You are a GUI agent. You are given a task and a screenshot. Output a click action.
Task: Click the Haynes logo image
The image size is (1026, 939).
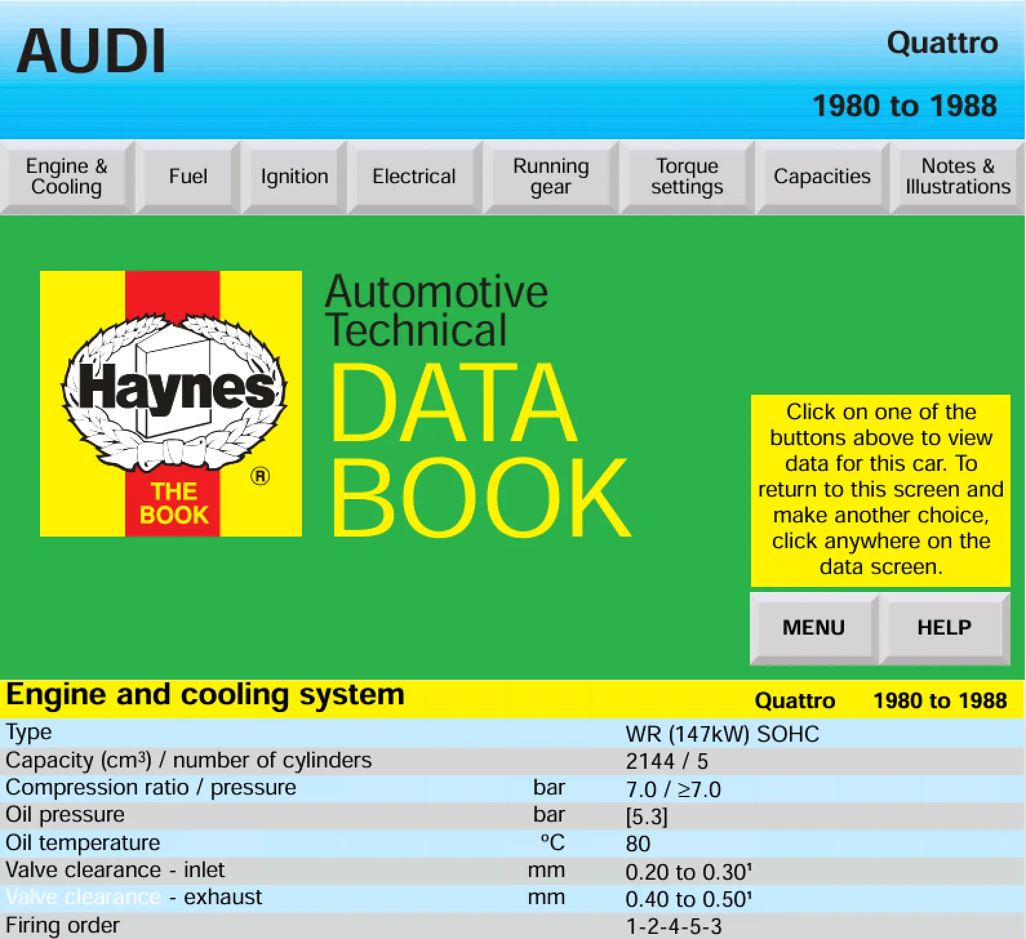171,404
